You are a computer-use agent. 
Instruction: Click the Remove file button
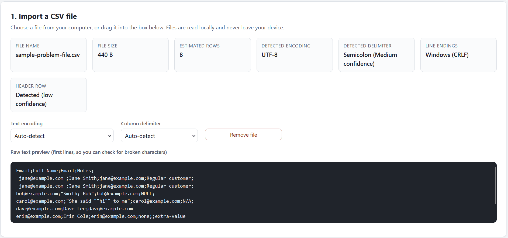[243, 134]
